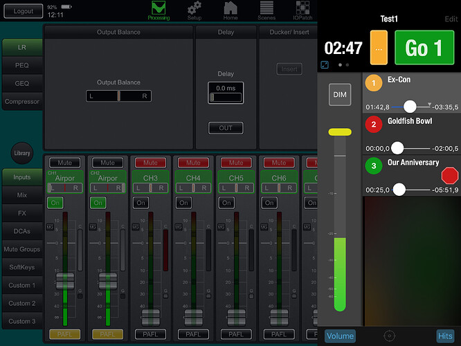This screenshot has width=461, height=346.
Task: Tap the Volume button
Action: tap(340, 336)
